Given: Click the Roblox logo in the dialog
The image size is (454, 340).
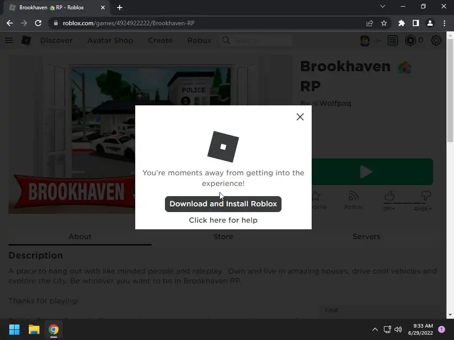Looking at the screenshot, I should (x=223, y=147).
